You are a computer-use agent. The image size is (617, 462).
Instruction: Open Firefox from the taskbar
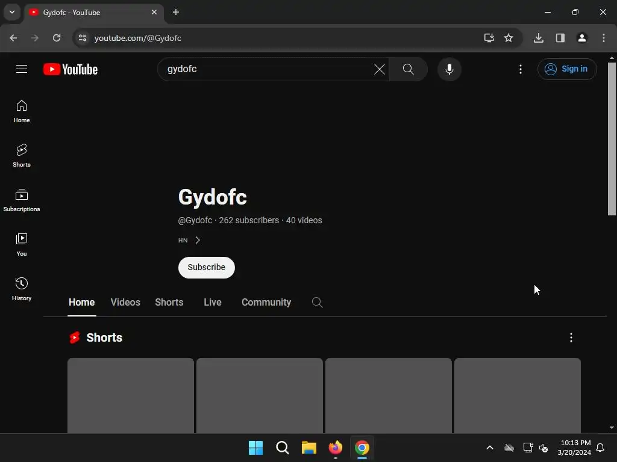pos(336,448)
